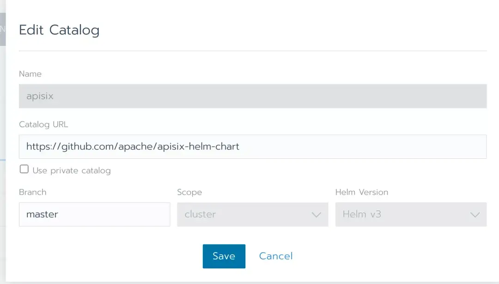Select the disabled Name field showing apisix
This screenshot has height=284, width=499.
(x=253, y=96)
